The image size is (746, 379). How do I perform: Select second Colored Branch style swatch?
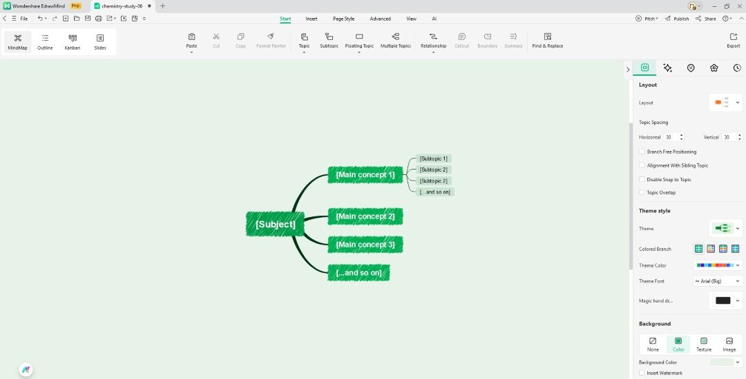(x=711, y=249)
